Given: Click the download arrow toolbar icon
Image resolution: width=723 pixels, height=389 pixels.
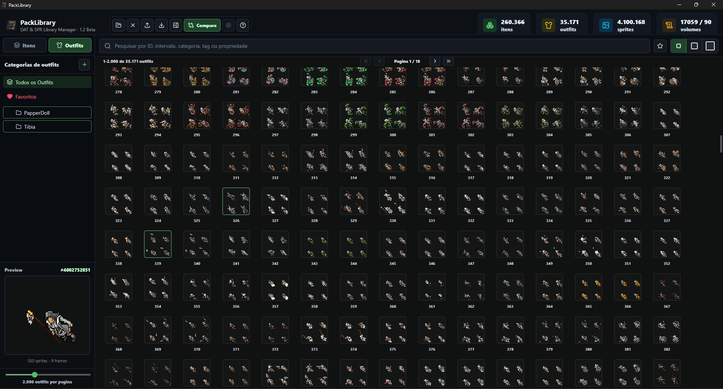Looking at the screenshot, I should click(x=162, y=25).
